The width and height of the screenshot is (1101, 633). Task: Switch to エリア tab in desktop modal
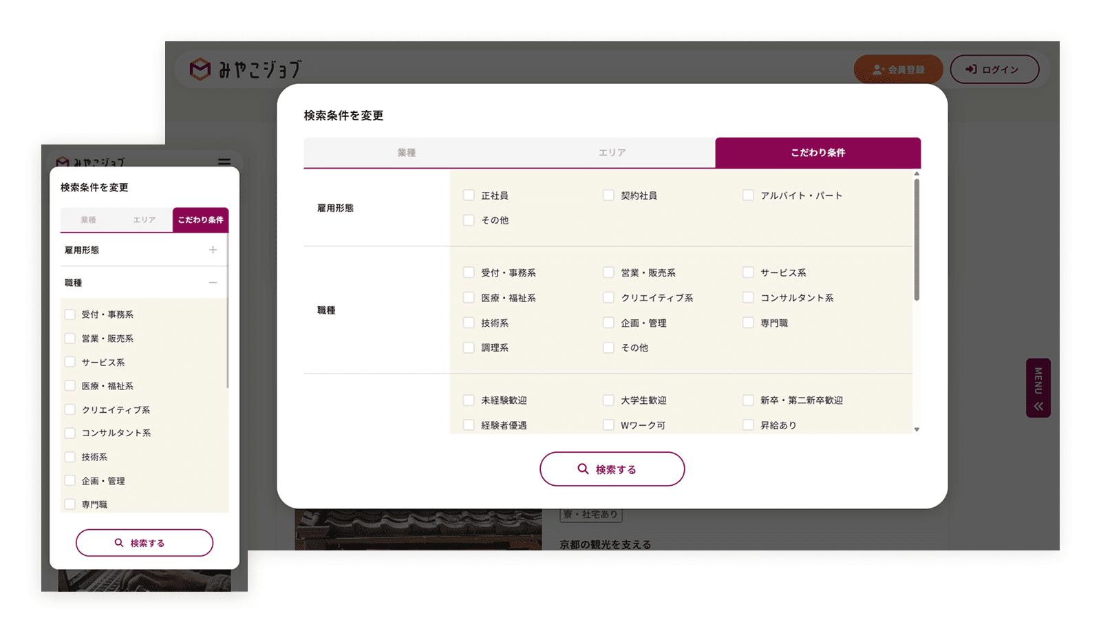pos(612,153)
